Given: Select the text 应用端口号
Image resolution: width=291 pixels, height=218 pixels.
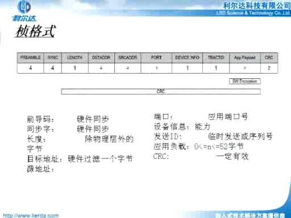Looking at the screenshot, I should (x=228, y=116).
